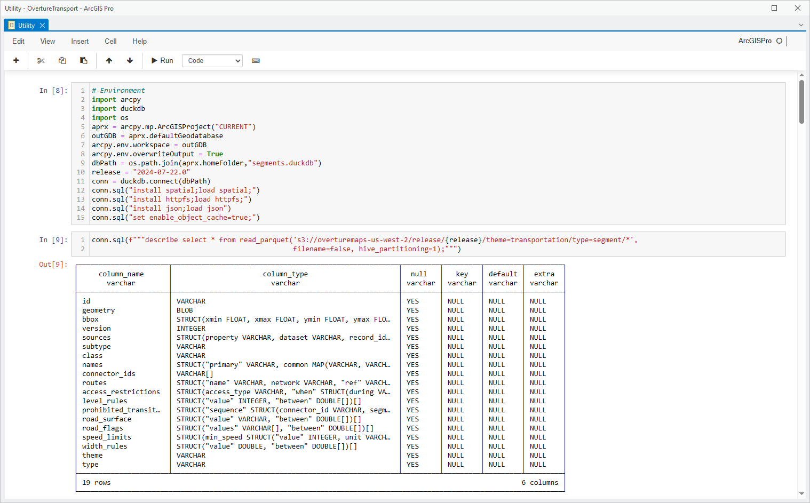
Task: Copy selected cells using toolbar icon
Action: (62, 61)
